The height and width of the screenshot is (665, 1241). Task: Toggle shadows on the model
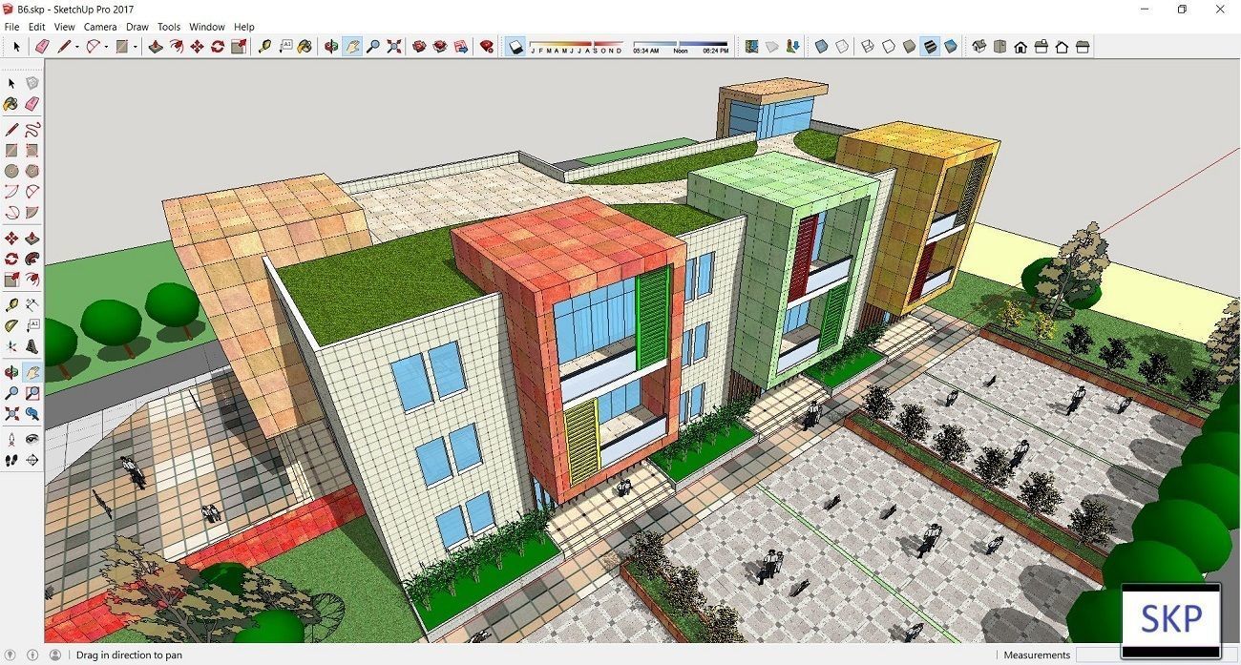pos(515,46)
